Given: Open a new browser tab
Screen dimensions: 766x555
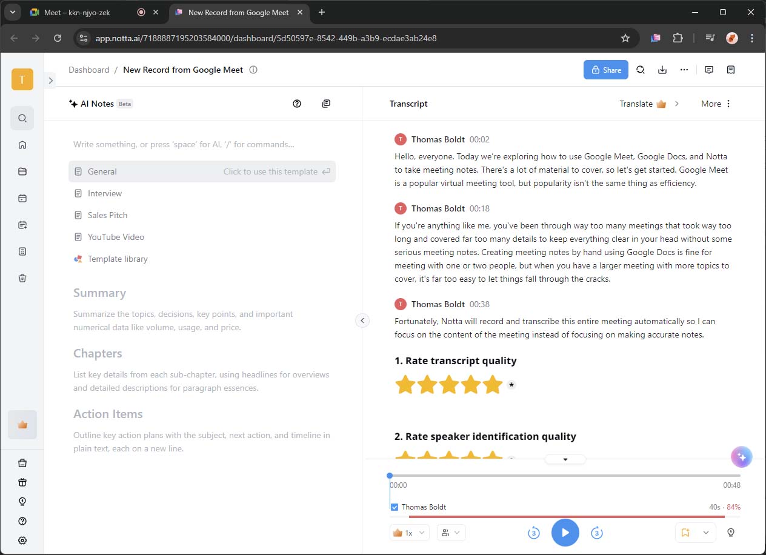Looking at the screenshot, I should click(x=321, y=12).
